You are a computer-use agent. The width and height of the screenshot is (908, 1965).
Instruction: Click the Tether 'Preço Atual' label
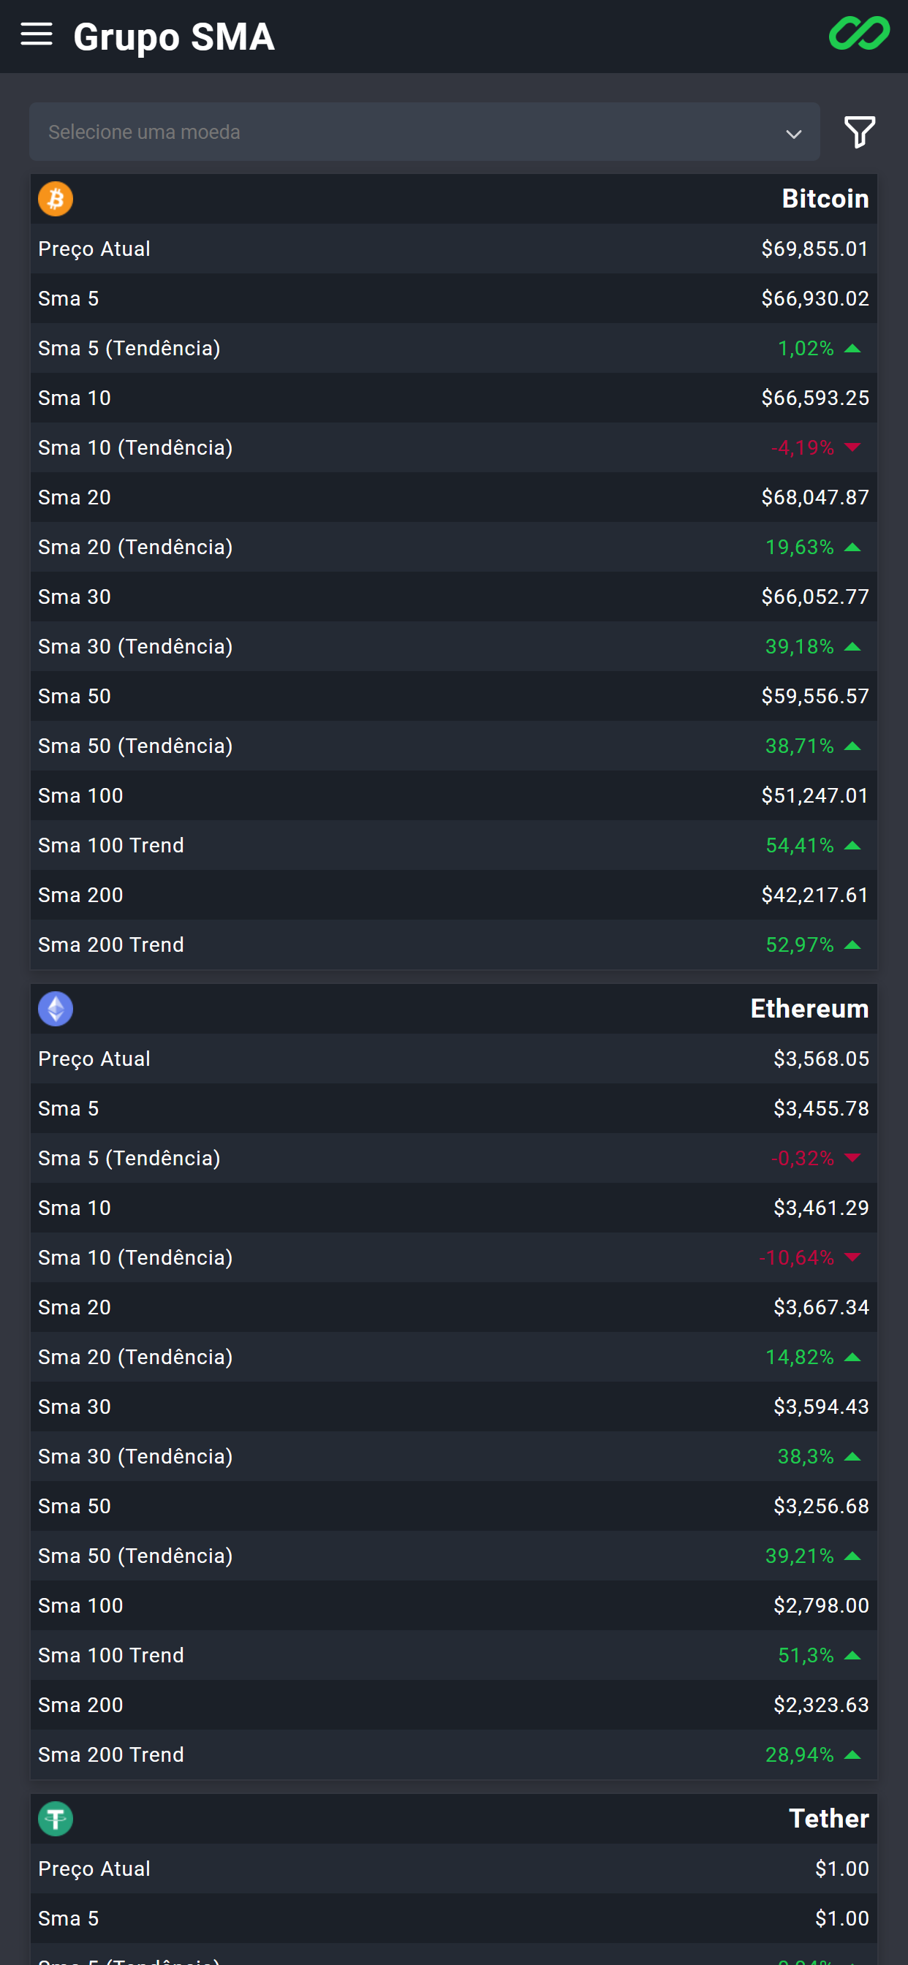click(94, 1870)
